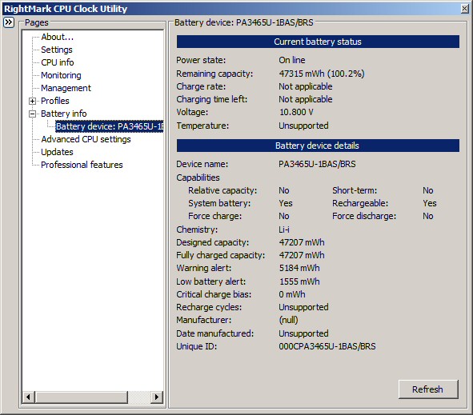This screenshot has width=473, height=415.
Task: Click the Low battery alert value 1555 mWh
Action: (299, 281)
